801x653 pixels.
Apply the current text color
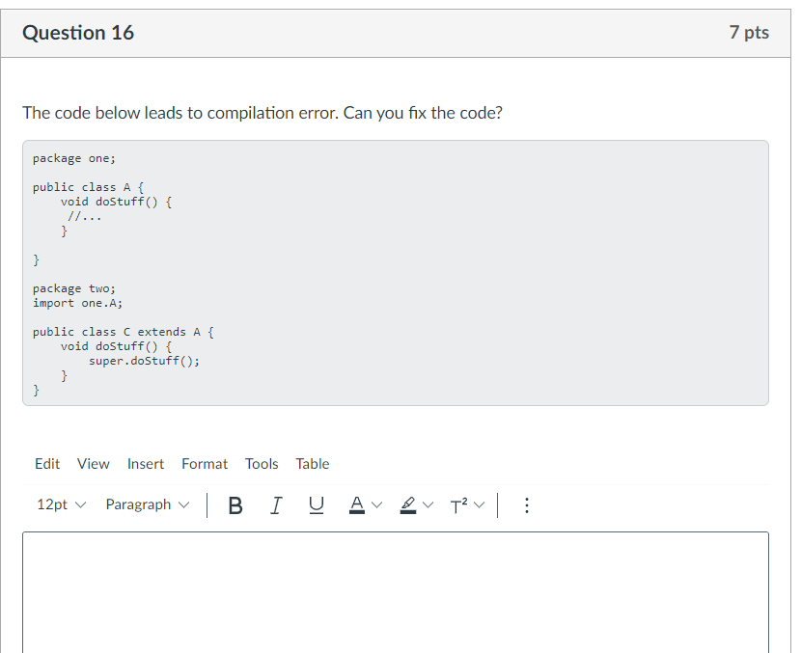click(356, 504)
